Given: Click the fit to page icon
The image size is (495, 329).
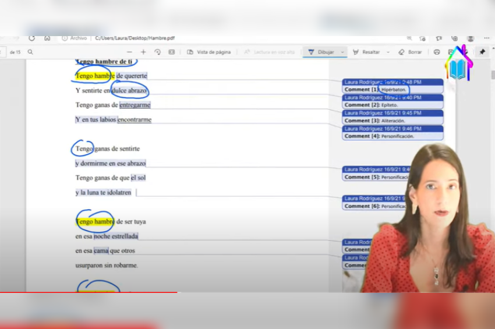Looking at the screenshot, I should pyautogui.click(x=171, y=52).
